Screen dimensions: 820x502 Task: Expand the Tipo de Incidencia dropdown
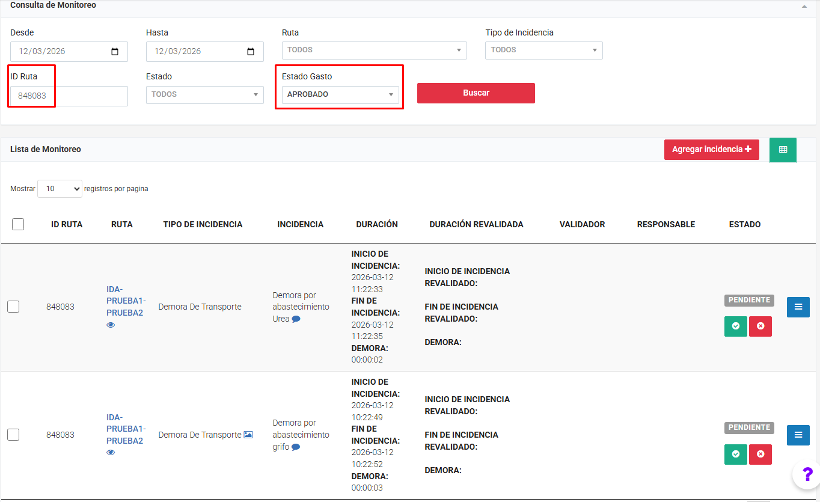[543, 51]
